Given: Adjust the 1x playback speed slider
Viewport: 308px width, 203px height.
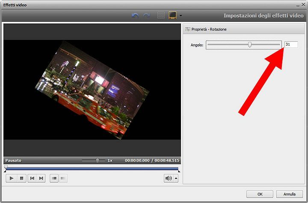Looking at the screenshot, I should point(98,160).
